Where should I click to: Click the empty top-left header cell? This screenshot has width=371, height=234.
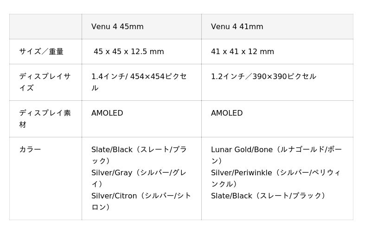point(45,27)
